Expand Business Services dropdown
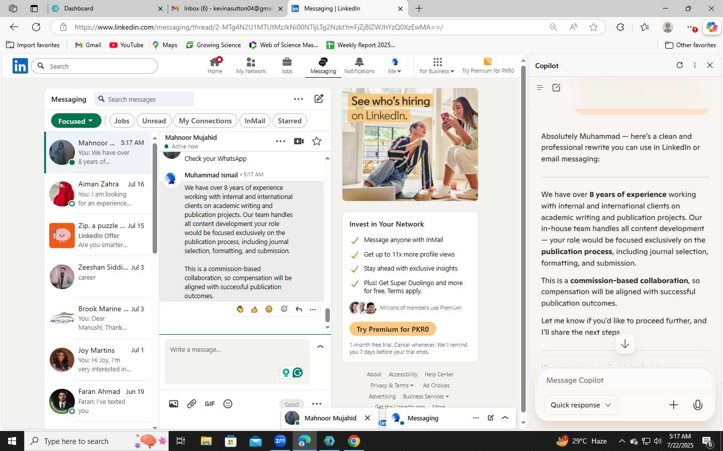This screenshot has width=723, height=451. point(426,396)
